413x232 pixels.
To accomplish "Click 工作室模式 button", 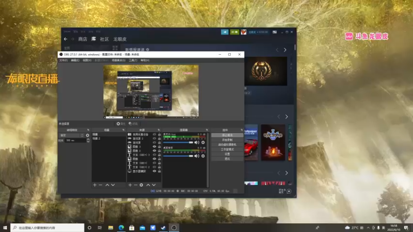I will (x=227, y=150).
